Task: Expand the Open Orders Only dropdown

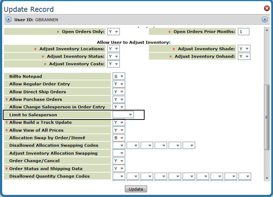Action: [x=113, y=32]
